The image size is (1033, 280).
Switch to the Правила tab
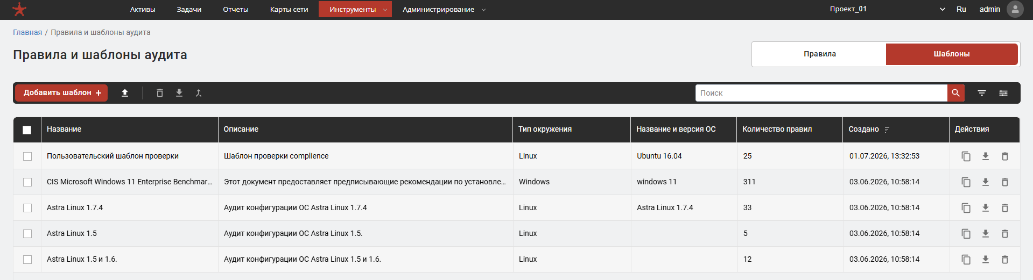[x=819, y=54]
